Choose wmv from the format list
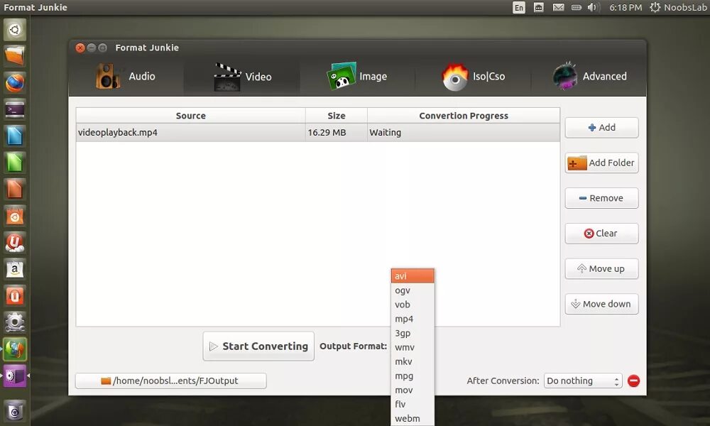The image size is (710, 426). 413,347
